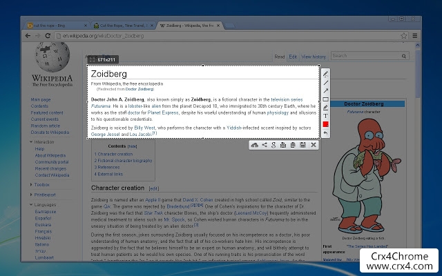This screenshot has width=442, height=276.
Task: Click the browser Back arrow
Action: [x=28, y=36]
